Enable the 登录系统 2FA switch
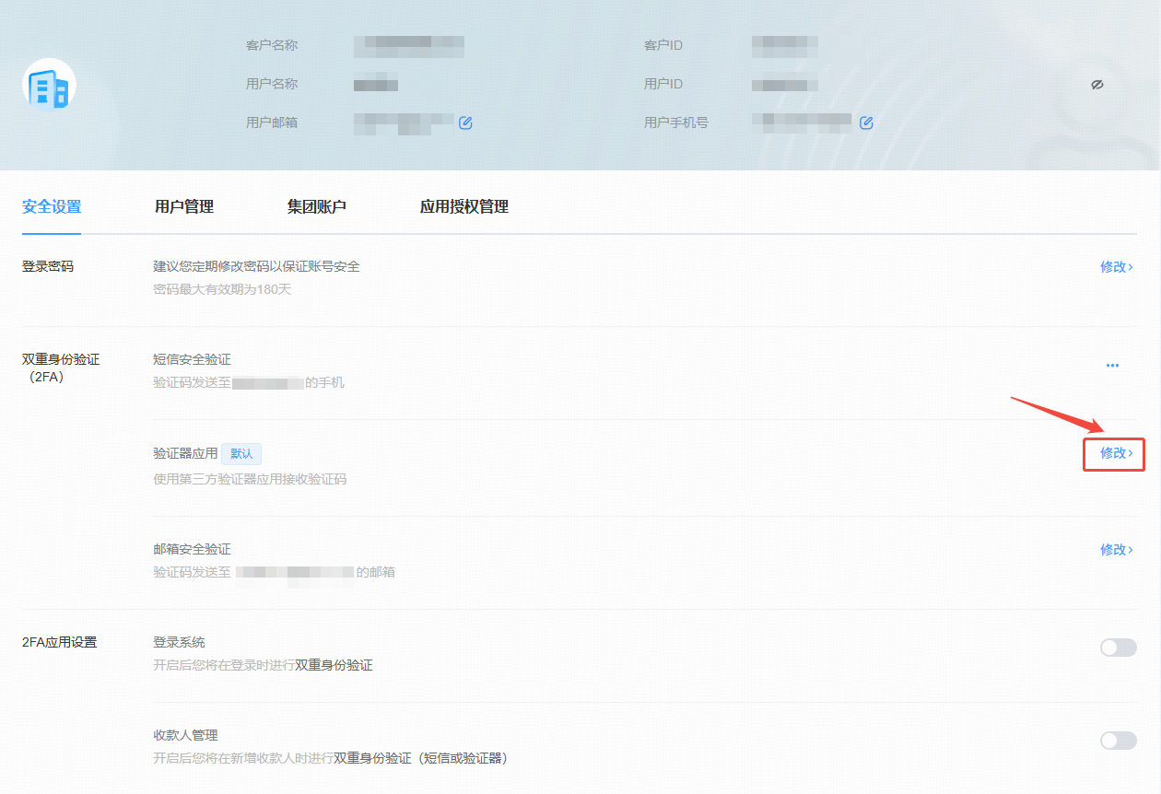Viewport: 1161px width, 794px height. point(1118,648)
